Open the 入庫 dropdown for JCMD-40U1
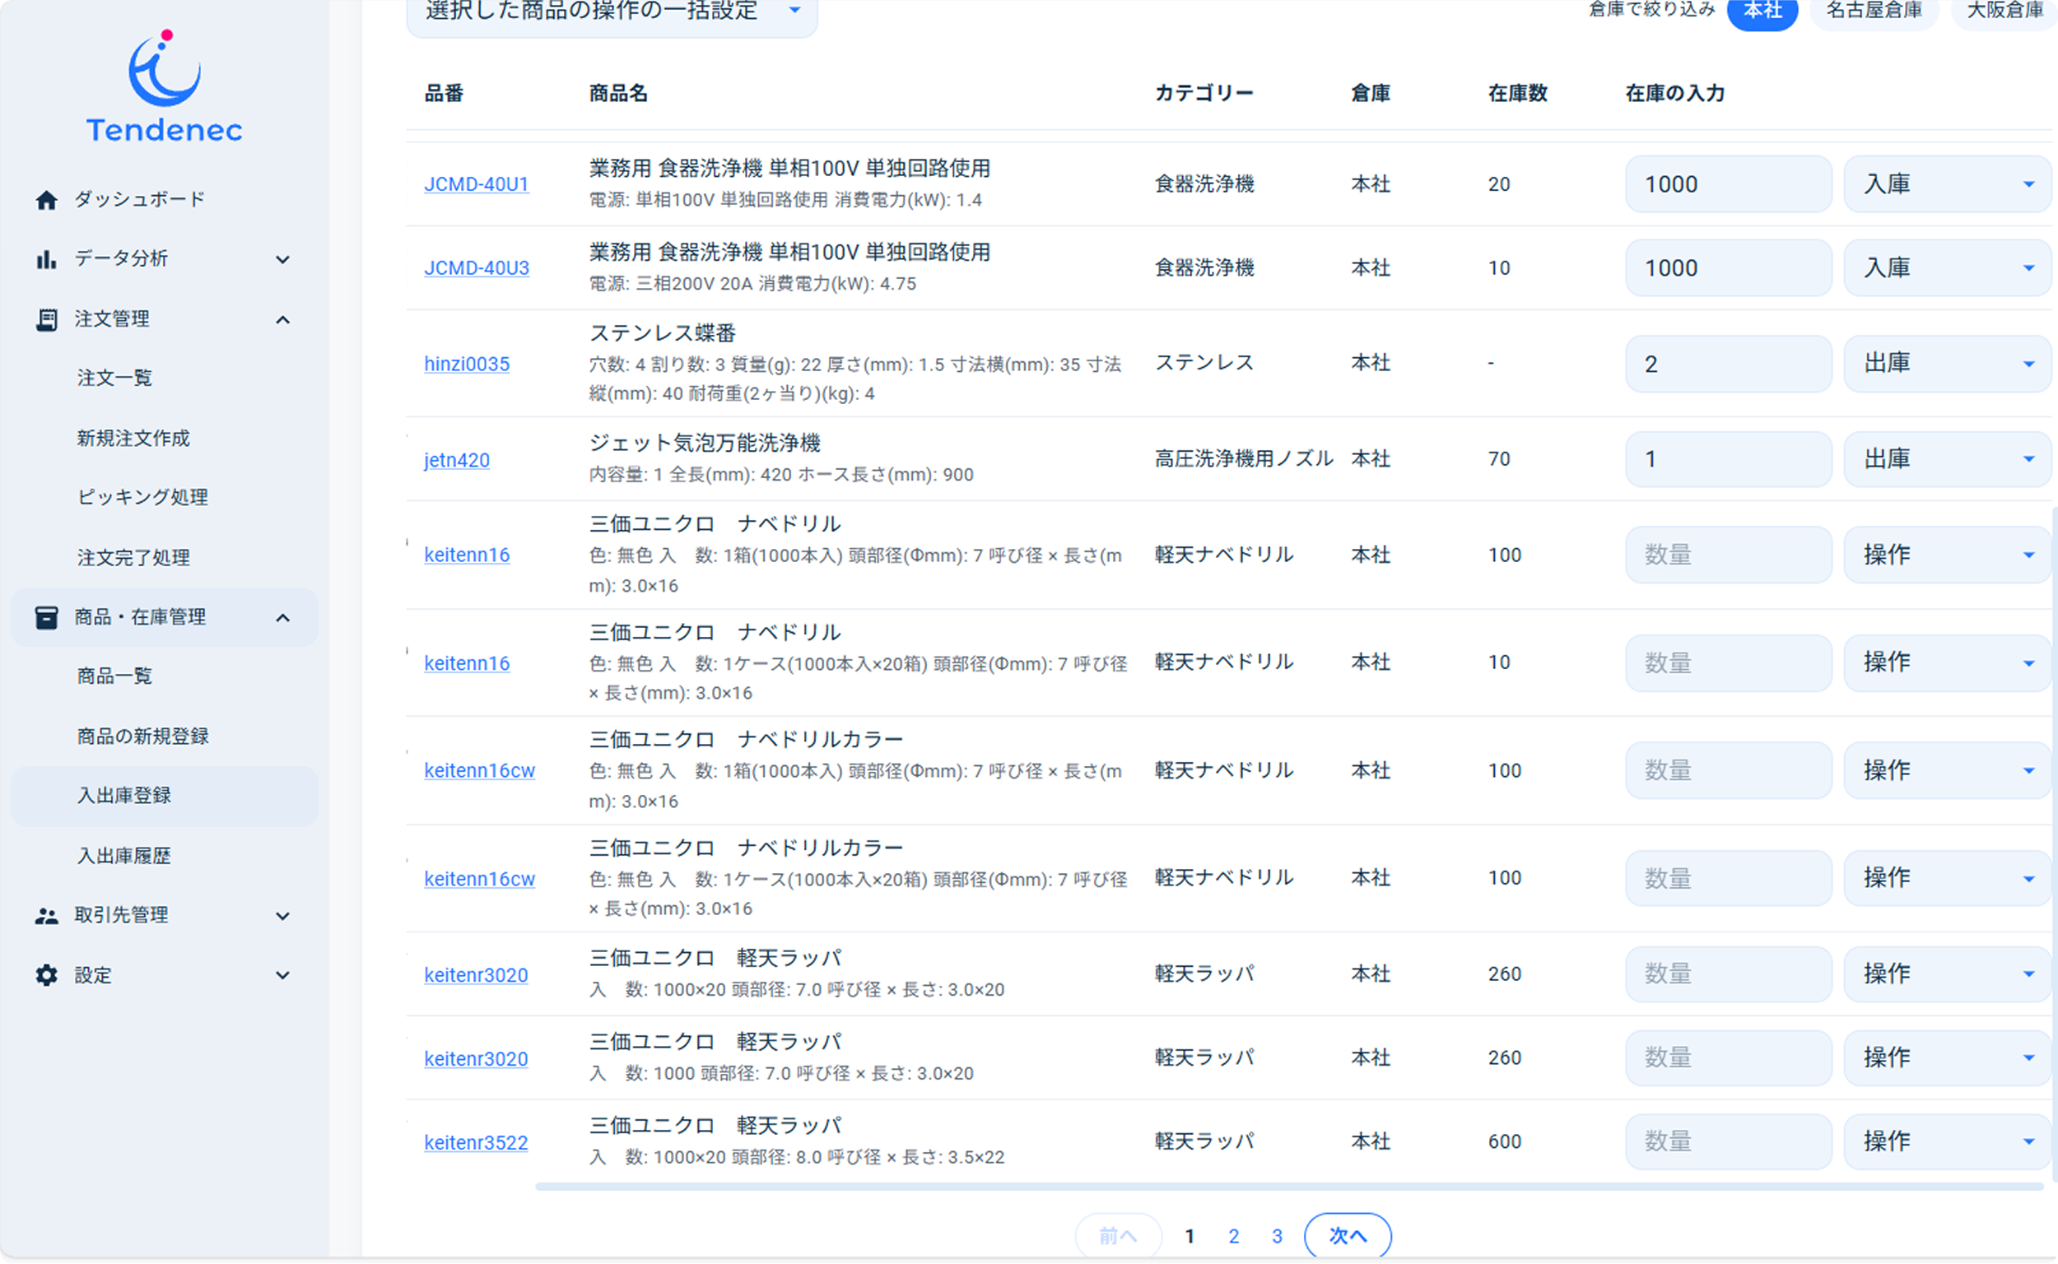This screenshot has width=2058, height=1264. [1946, 184]
